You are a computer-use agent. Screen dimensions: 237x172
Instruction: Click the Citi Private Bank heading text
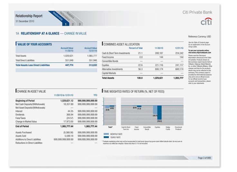point(197,12)
